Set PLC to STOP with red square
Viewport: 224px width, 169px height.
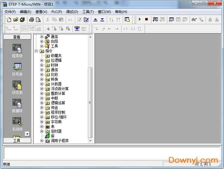(x=147, y=19)
